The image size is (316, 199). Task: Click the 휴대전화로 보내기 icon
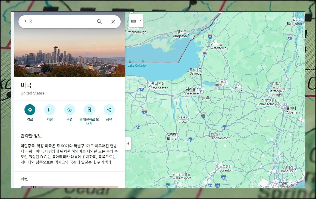[x=89, y=110]
